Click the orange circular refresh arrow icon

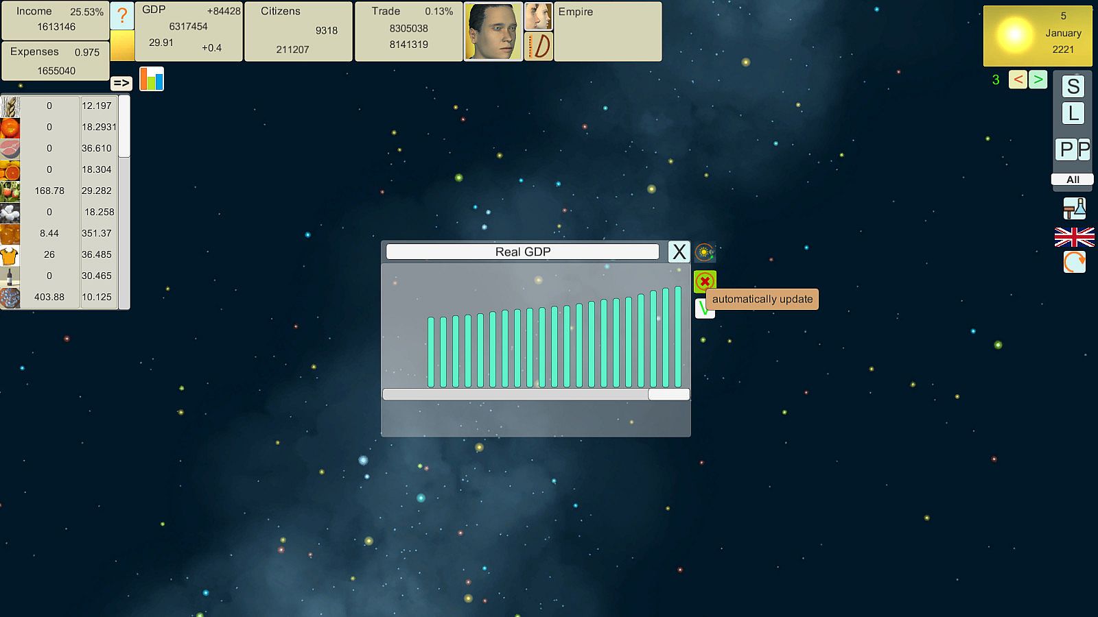pos(1075,262)
